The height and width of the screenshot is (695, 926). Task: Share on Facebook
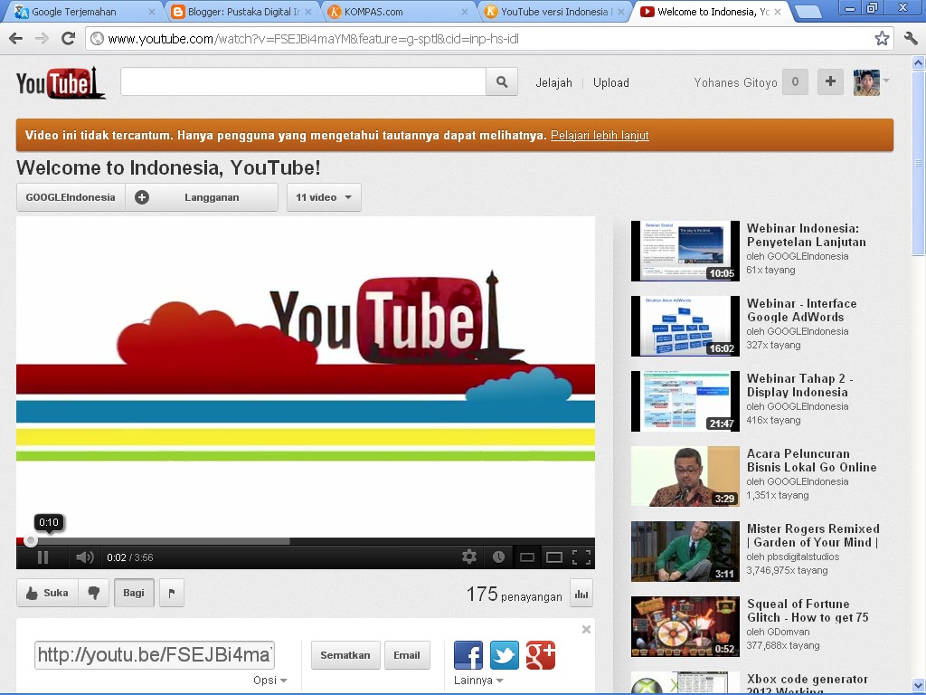pos(468,655)
